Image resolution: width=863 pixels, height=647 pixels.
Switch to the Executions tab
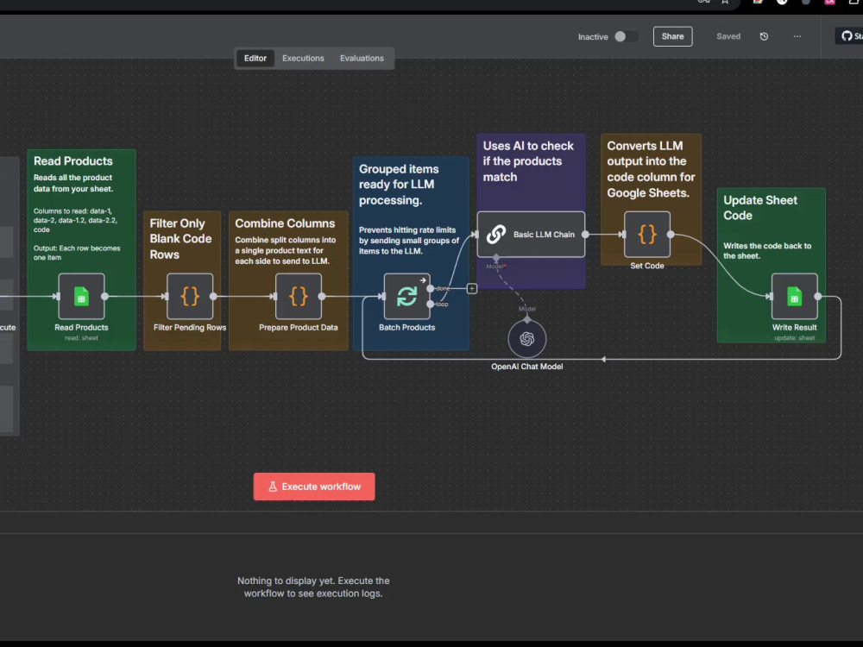pos(303,59)
